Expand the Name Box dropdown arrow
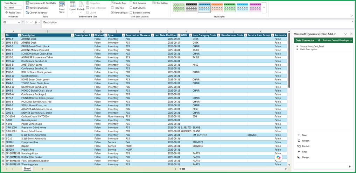Image resolution: width=356 pixels, height=173 pixels. point(19,22)
